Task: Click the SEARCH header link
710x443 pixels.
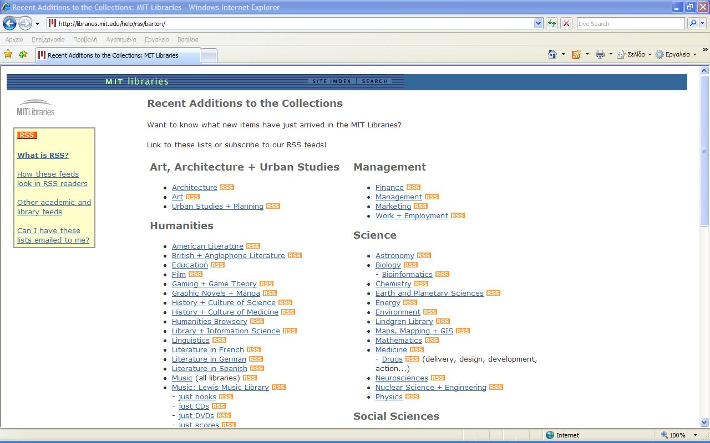Action: point(375,81)
